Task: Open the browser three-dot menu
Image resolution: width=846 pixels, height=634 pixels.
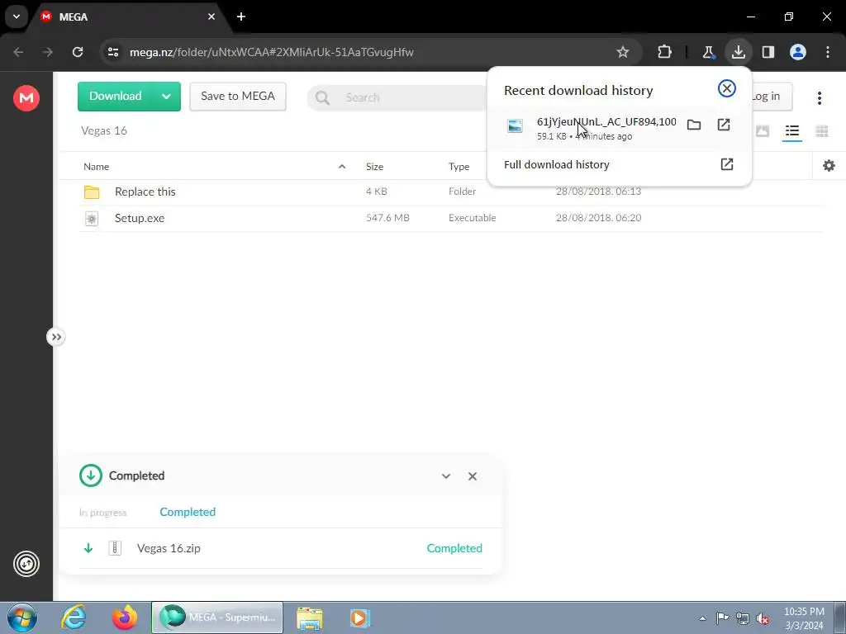Action: [x=828, y=52]
